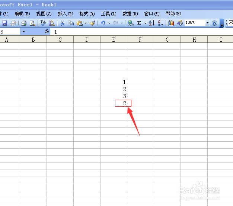
Task: Select column A header
Action: click(x=10, y=39)
